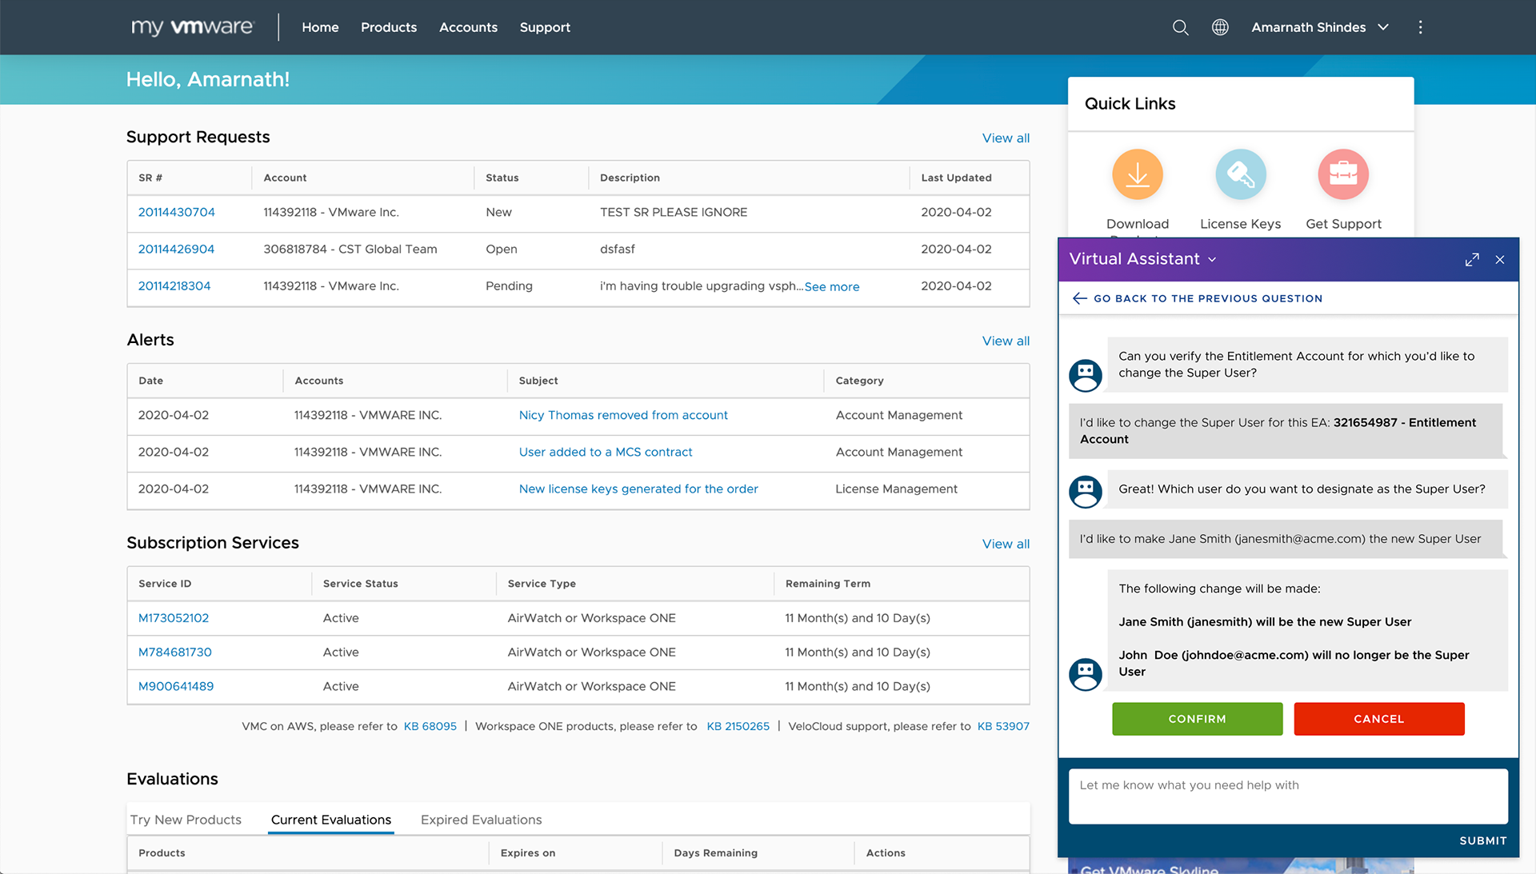Open the Products menu

tap(389, 27)
